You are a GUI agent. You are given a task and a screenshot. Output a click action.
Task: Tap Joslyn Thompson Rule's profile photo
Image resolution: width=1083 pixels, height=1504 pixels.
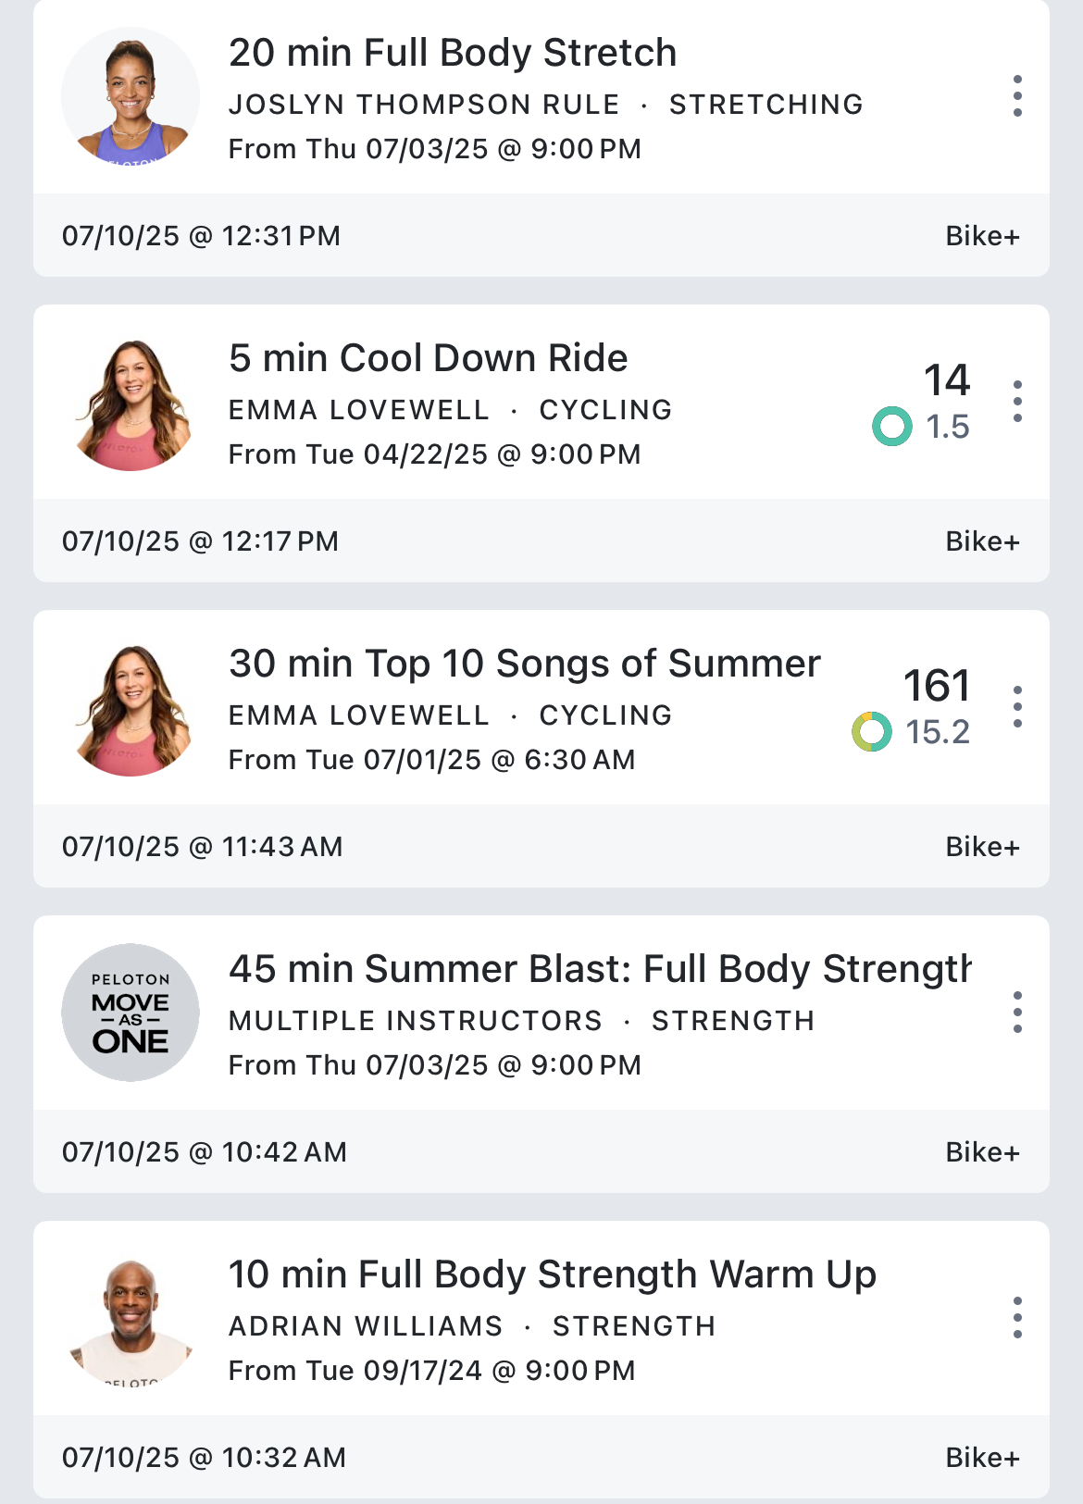pos(131,96)
